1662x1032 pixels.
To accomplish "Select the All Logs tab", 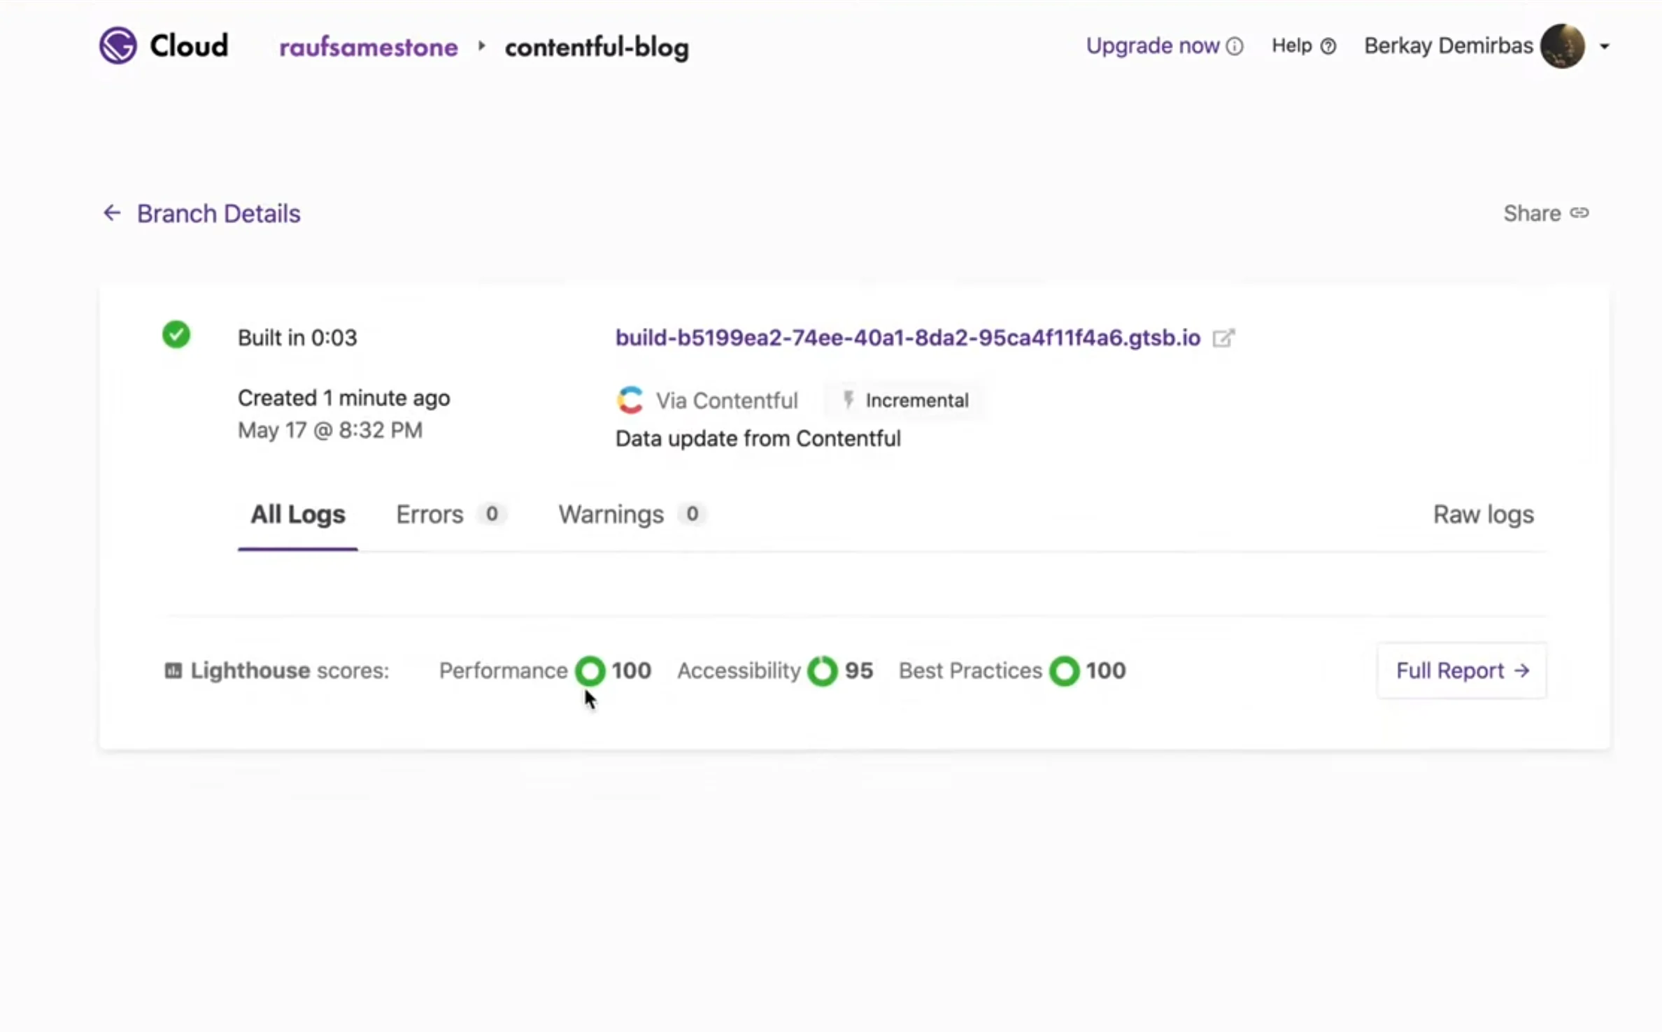I will pos(298,515).
